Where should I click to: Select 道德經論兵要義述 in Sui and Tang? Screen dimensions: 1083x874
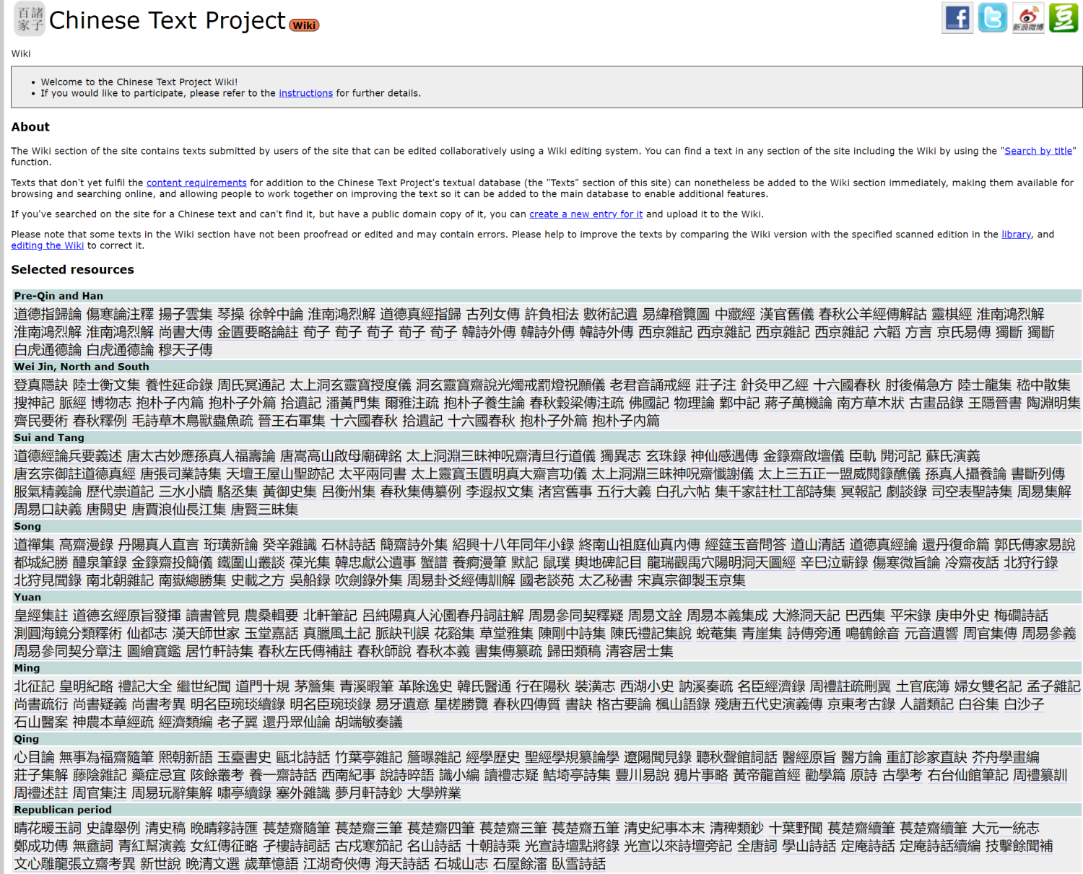click(x=68, y=456)
